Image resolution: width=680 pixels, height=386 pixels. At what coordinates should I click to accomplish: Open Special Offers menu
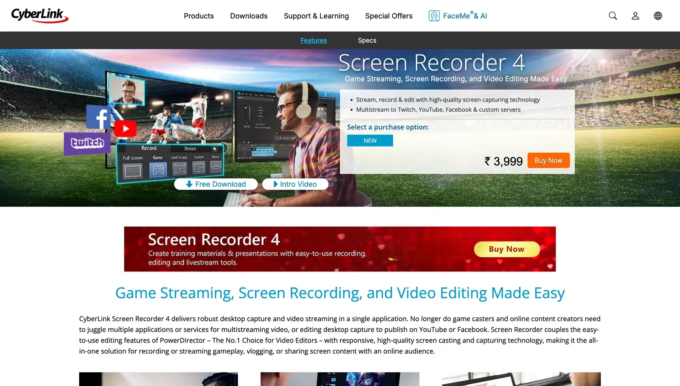389,16
